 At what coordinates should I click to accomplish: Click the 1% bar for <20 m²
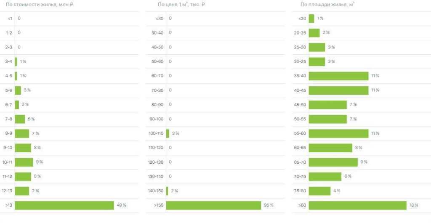[x=311, y=19]
